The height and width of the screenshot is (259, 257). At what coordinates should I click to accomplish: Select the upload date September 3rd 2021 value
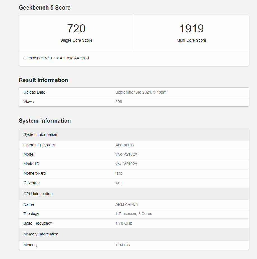pos(141,92)
